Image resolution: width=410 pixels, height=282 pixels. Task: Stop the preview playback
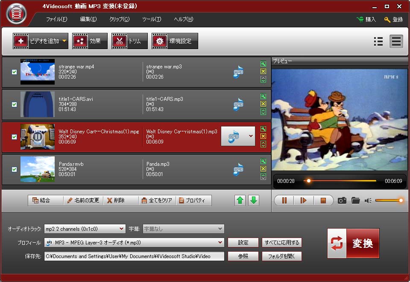[323, 200]
